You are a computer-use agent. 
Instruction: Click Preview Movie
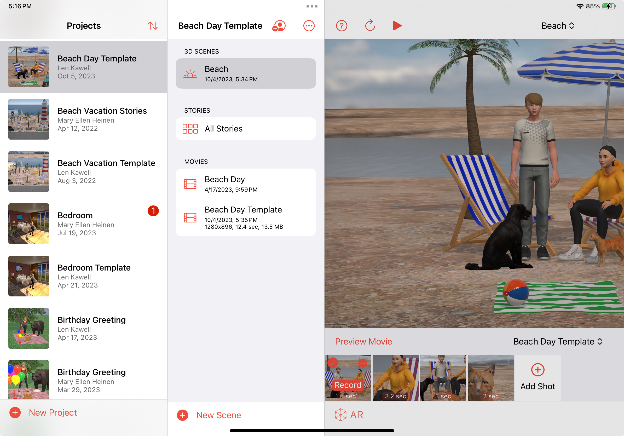coord(363,341)
